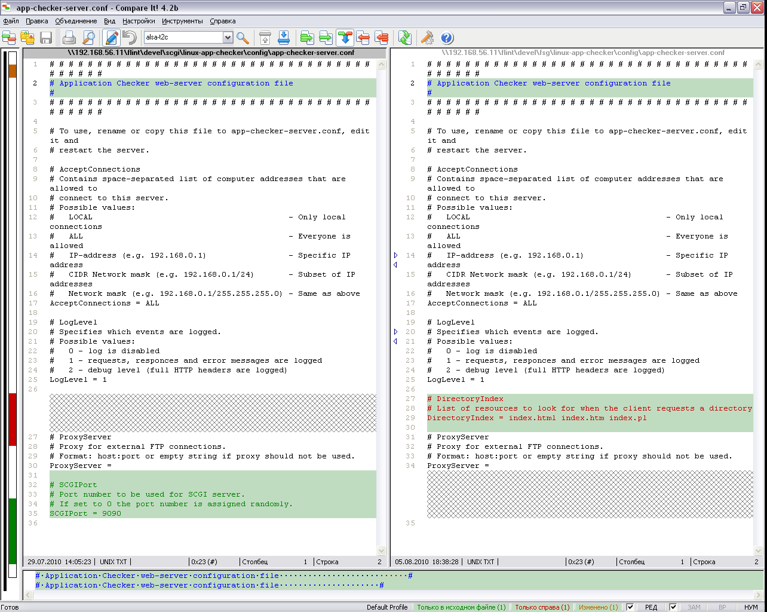Click 'Только в исходном файле (1)' status label
The image size is (767, 612).
tap(461, 607)
